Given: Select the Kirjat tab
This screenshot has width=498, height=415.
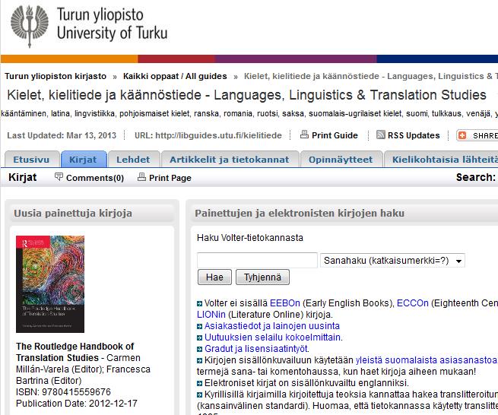Looking at the screenshot, I should 83,160.
